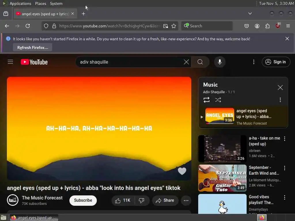Click the 73K subscribers text

pyautogui.click(x=34, y=204)
